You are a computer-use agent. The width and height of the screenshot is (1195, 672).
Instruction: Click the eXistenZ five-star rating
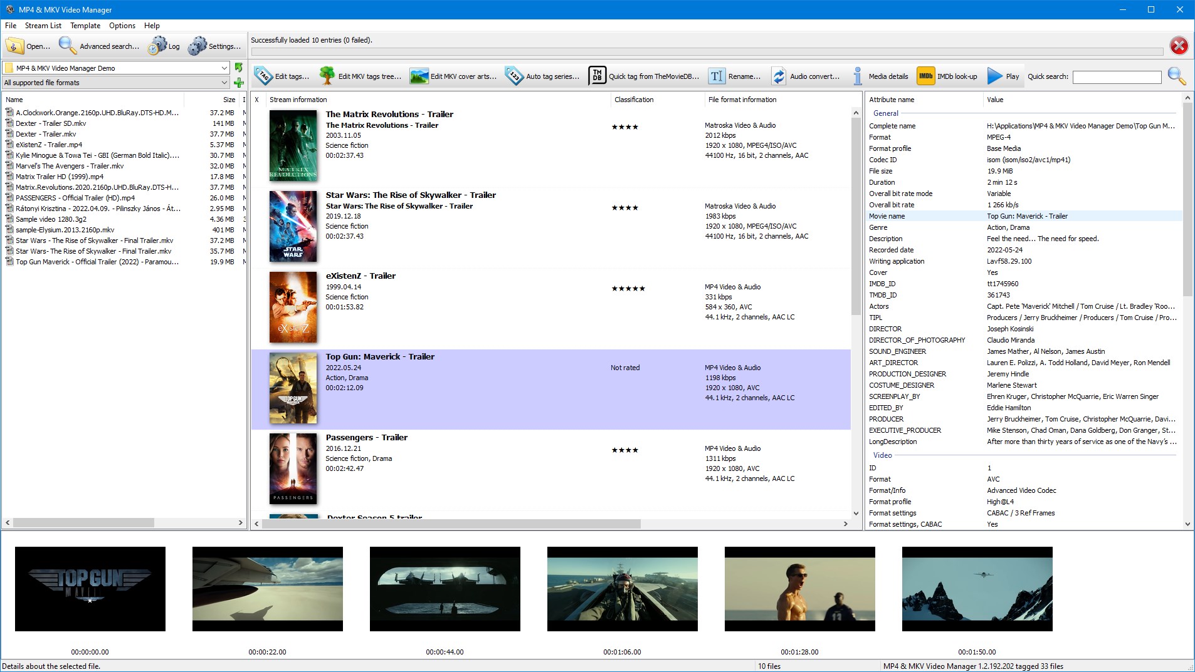tap(628, 289)
